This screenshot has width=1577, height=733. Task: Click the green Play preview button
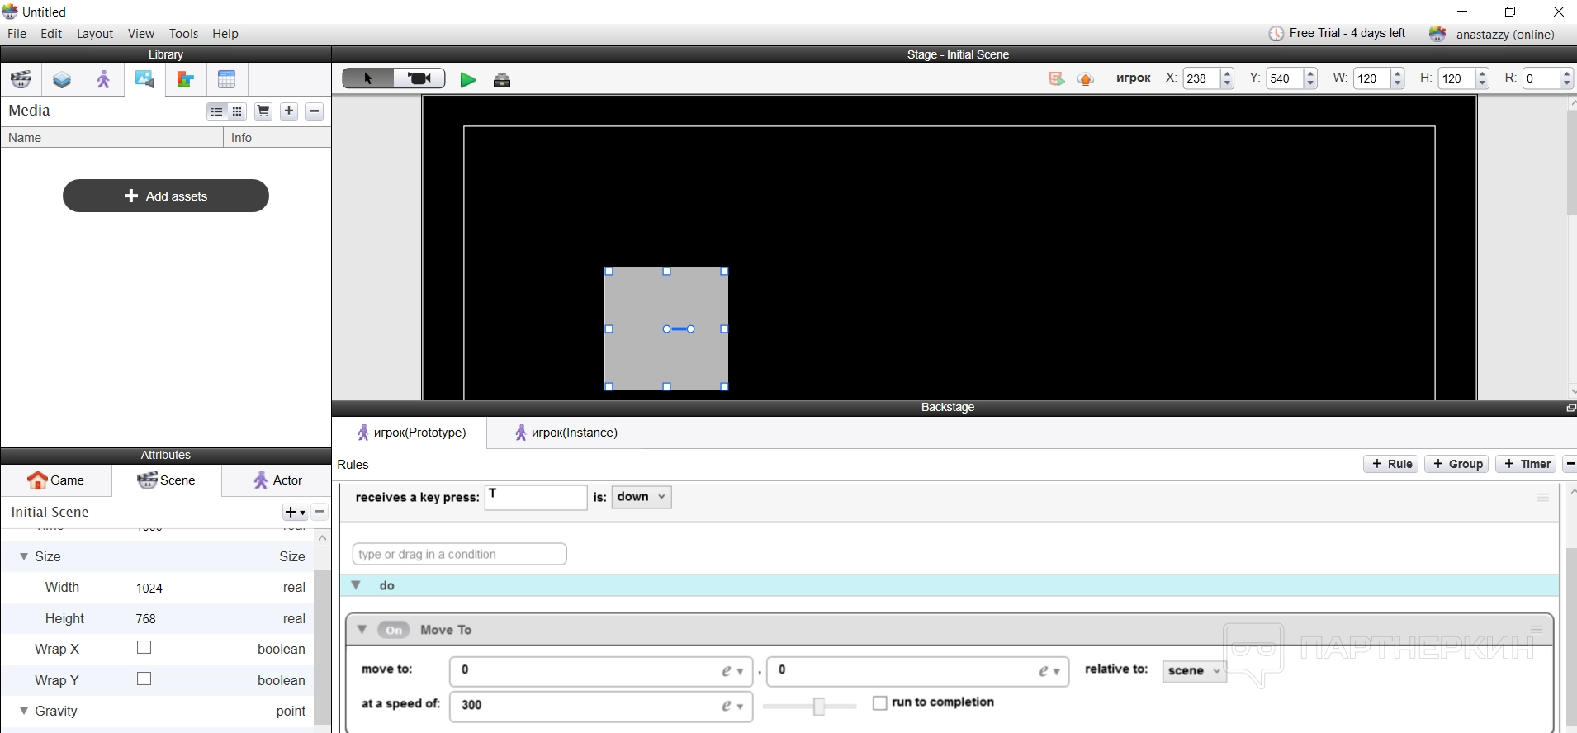click(x=468, y=80)
